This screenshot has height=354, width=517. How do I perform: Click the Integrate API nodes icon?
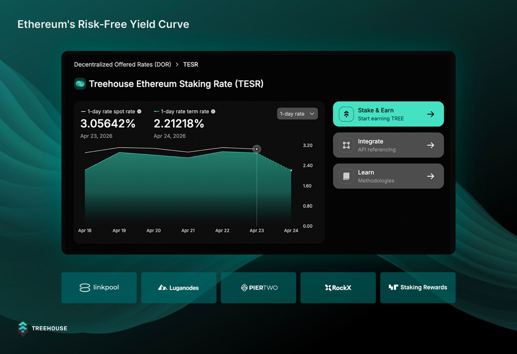pyautogui.click(x=346, y=145)
